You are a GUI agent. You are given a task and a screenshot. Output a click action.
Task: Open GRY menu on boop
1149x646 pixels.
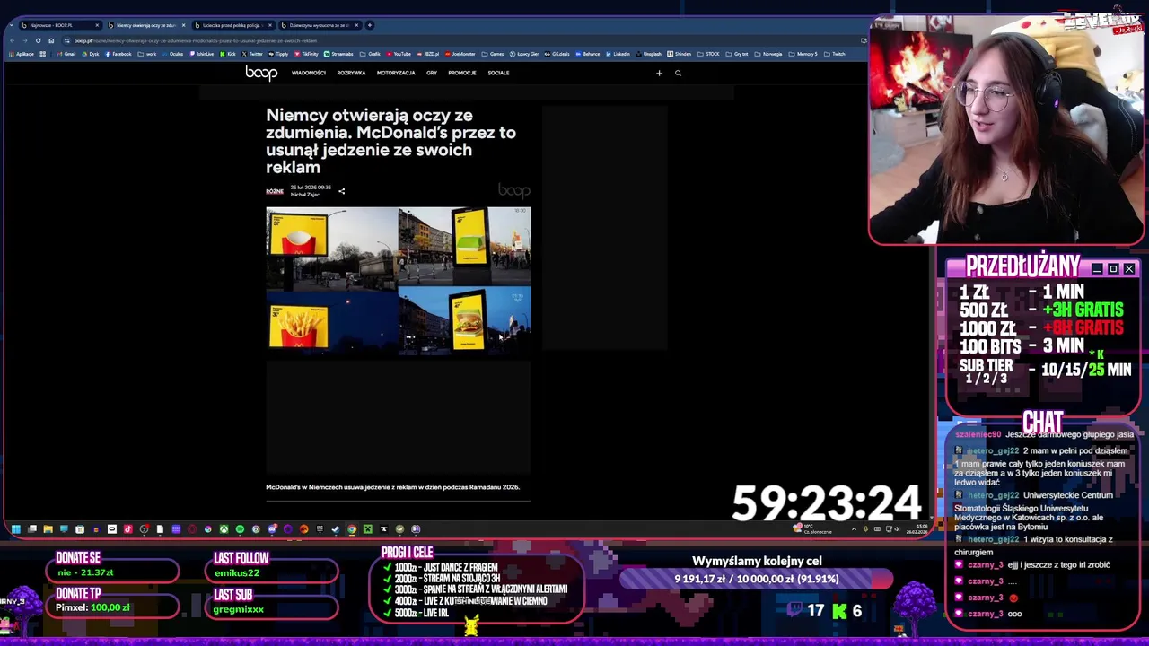click(x=432, y=73)
